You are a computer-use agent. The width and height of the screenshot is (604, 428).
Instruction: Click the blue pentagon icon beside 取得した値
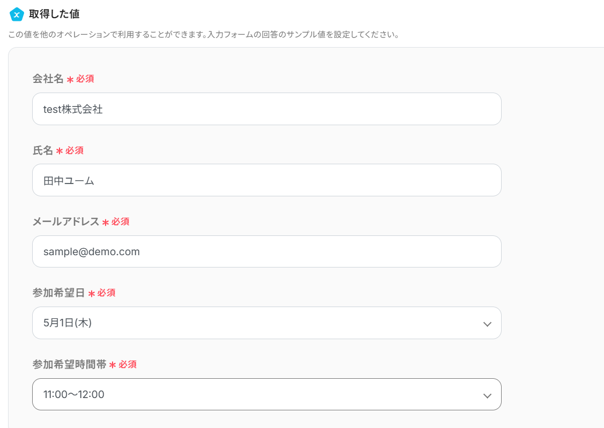[17, 14]
